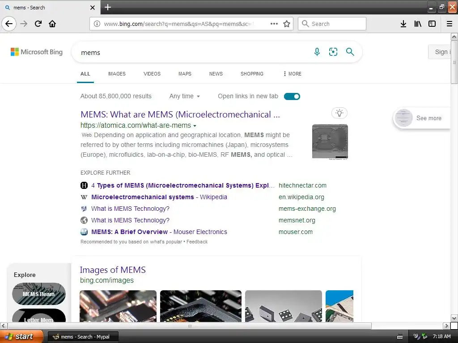
Task: Bookmark this page with the star
Action: tap(287, 24)
